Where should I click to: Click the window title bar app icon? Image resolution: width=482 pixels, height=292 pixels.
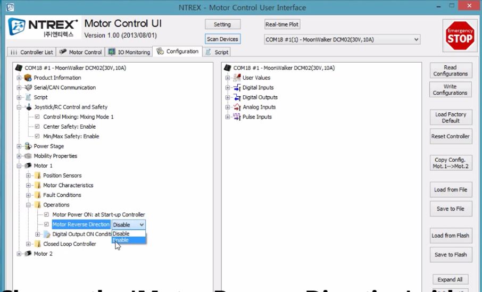pos(10,7)
